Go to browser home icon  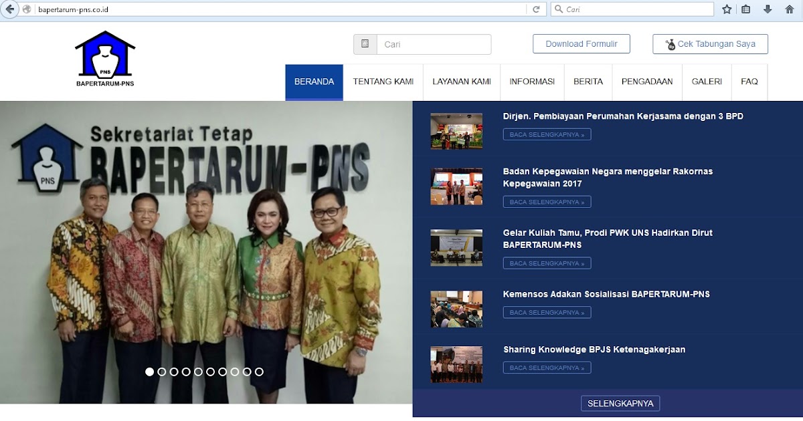point(789,9)
